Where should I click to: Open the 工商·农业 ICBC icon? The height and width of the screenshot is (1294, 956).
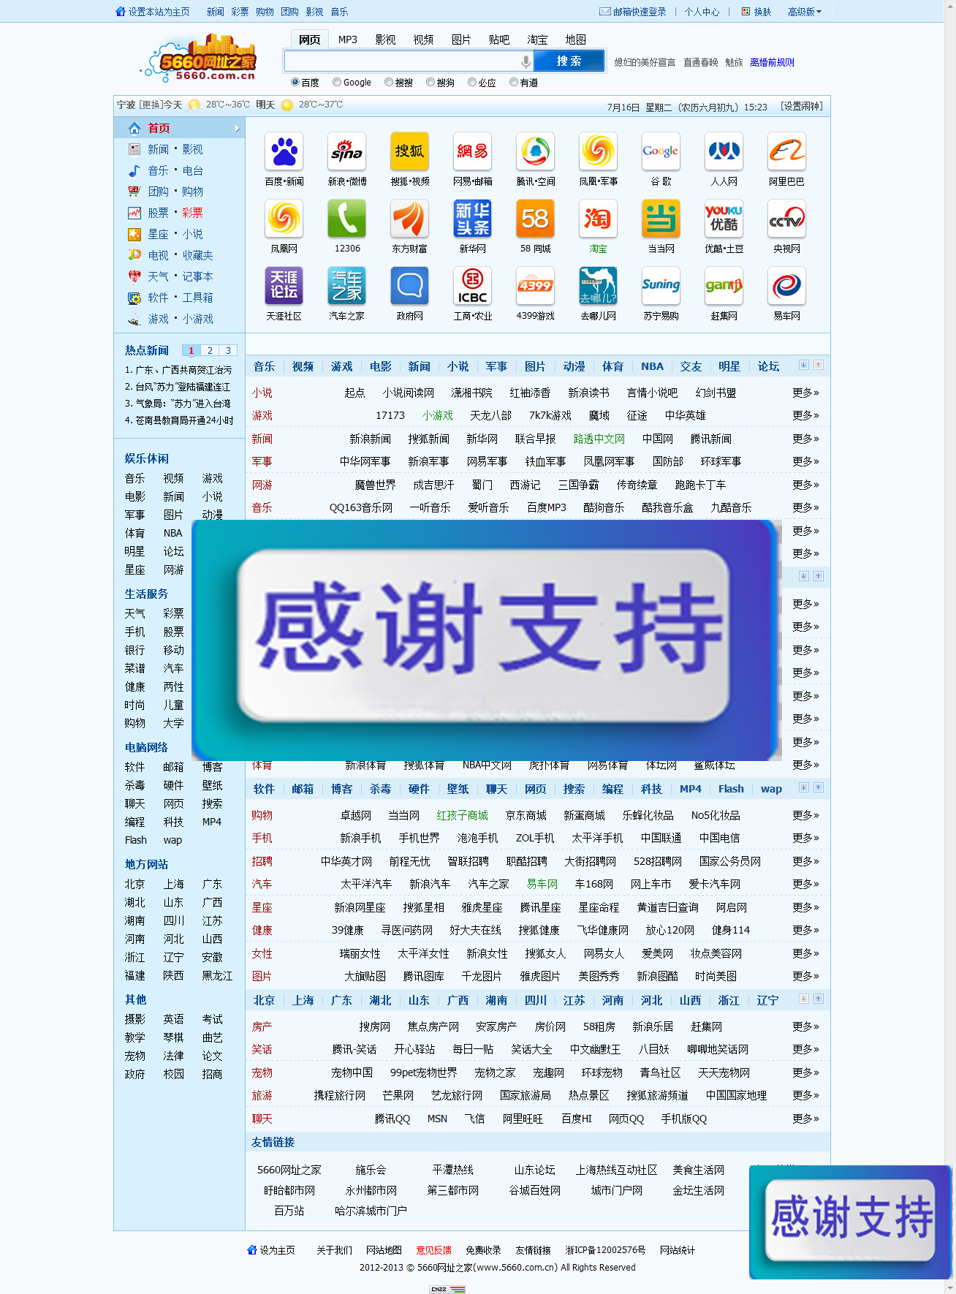(x=473, y=286)
